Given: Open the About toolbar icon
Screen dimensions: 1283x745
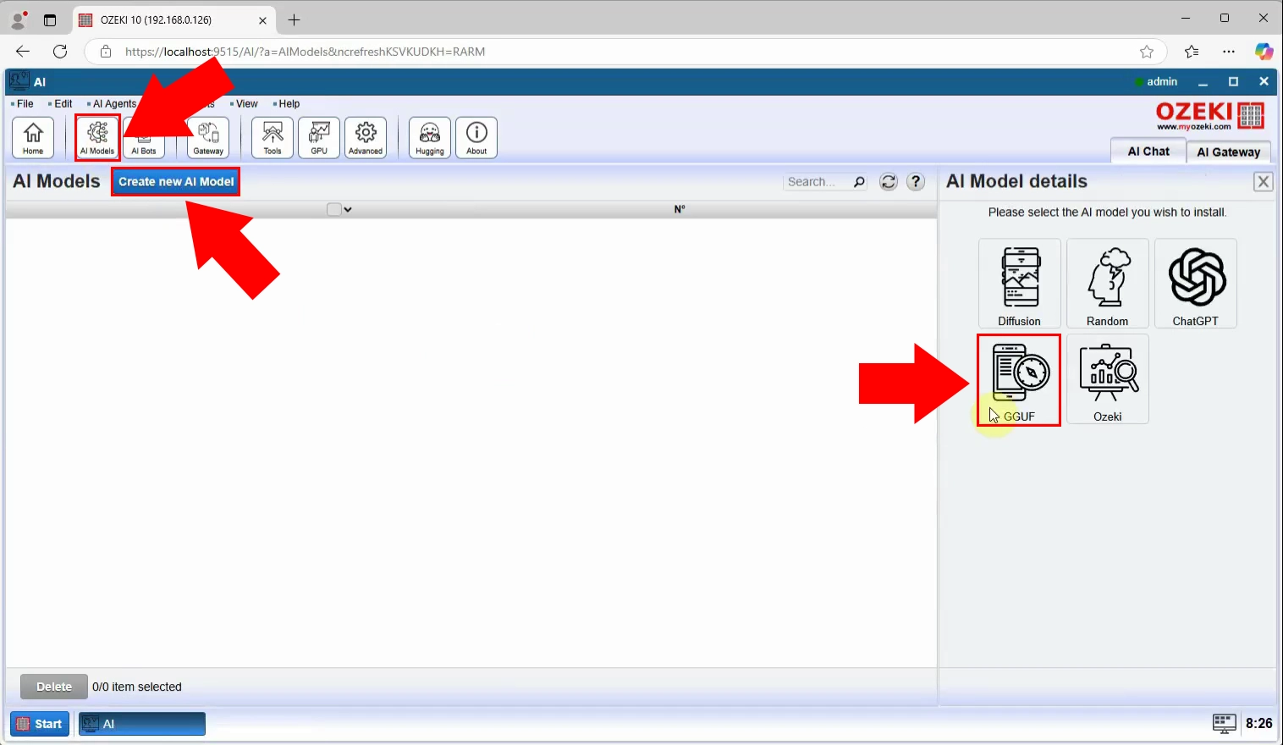Looking at the screenshot, I should pos(476,137).
